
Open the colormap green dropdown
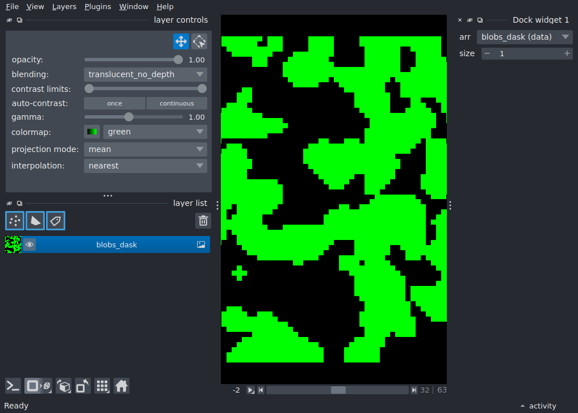click(x=155, y=132)
